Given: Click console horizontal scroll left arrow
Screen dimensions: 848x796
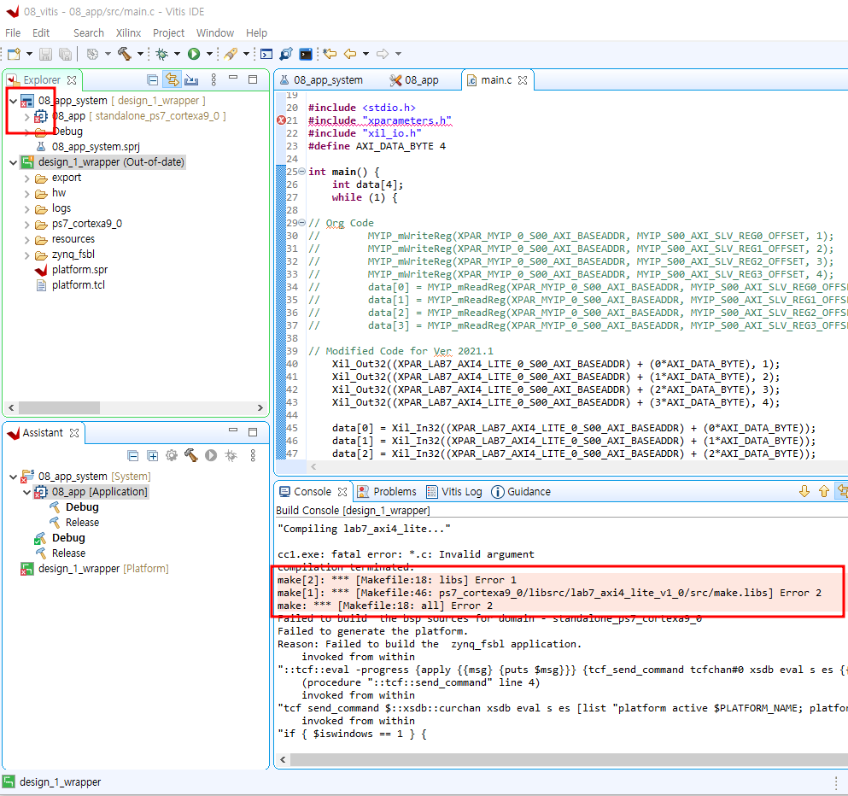Looking at the screenshot, I should click(283, 760).
